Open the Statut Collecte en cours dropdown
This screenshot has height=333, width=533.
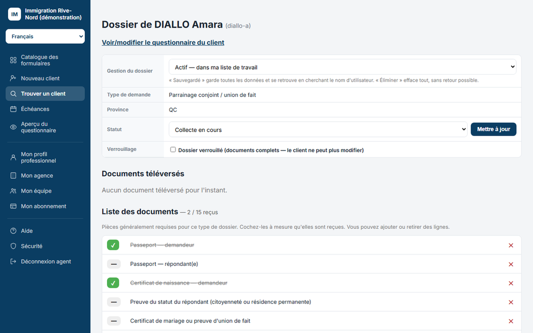coord(318,129)
